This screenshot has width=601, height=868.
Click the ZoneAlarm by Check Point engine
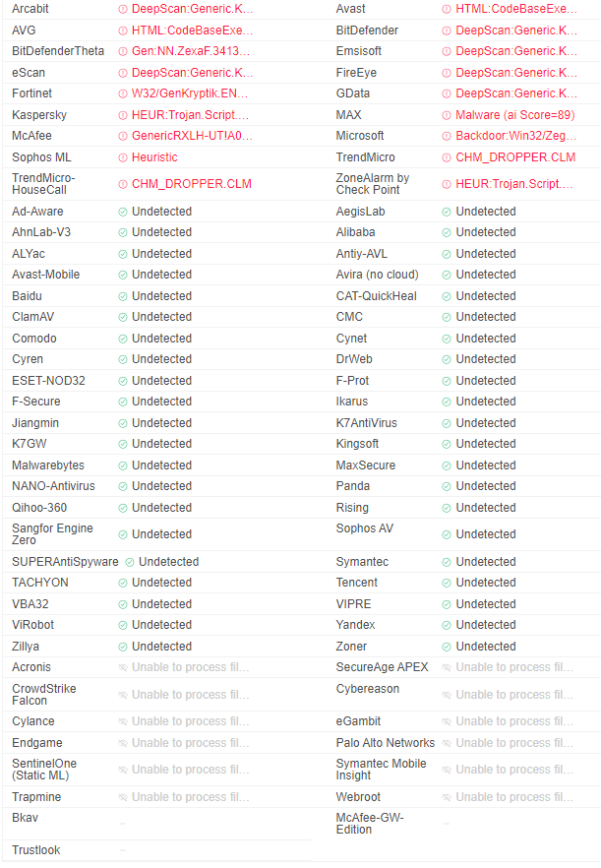tap(373, 184)
